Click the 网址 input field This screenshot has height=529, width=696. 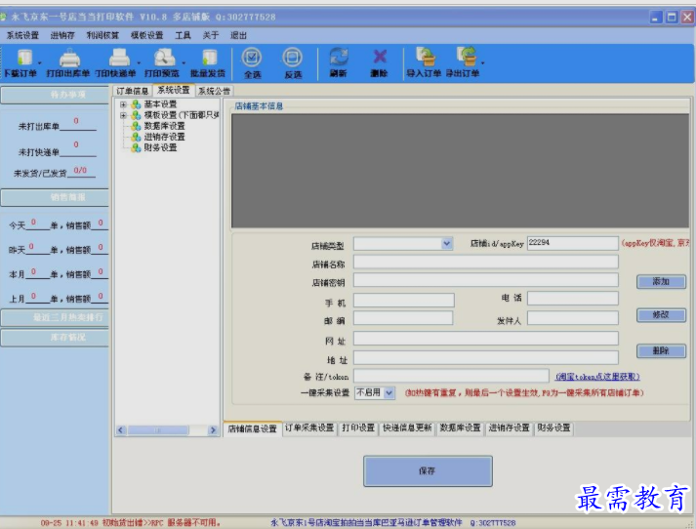(x=485, y=338)
